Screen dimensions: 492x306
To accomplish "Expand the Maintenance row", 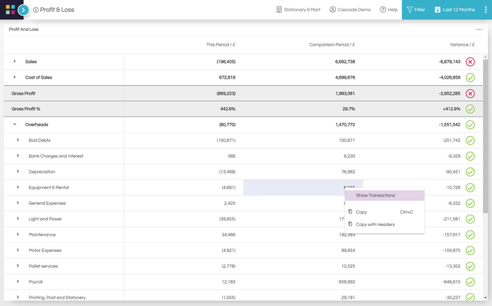I will point(18,234).
